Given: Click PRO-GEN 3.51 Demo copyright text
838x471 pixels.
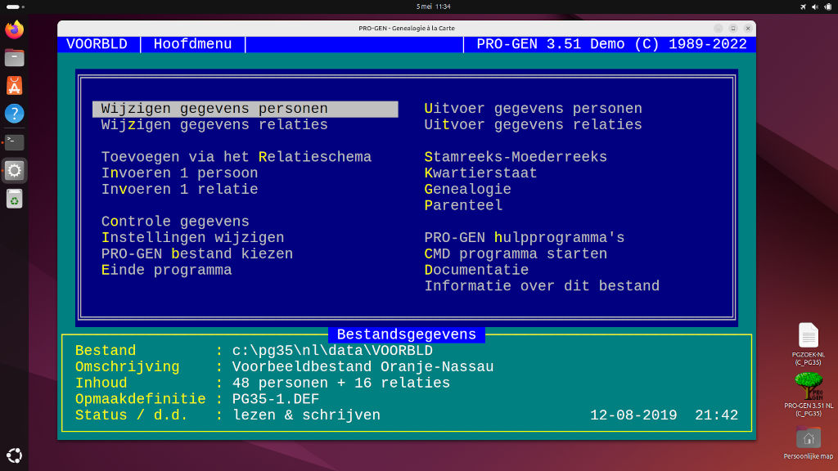Looking at the screenshot, I should coord(611,44).
